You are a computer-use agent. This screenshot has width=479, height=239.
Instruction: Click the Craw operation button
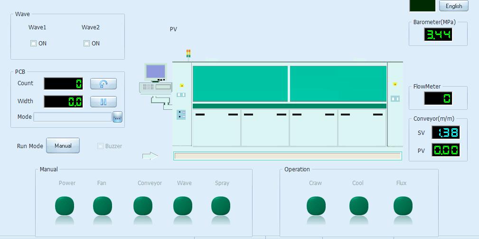(316, 206)
